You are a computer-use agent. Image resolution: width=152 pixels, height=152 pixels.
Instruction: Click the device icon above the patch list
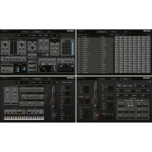79,34
